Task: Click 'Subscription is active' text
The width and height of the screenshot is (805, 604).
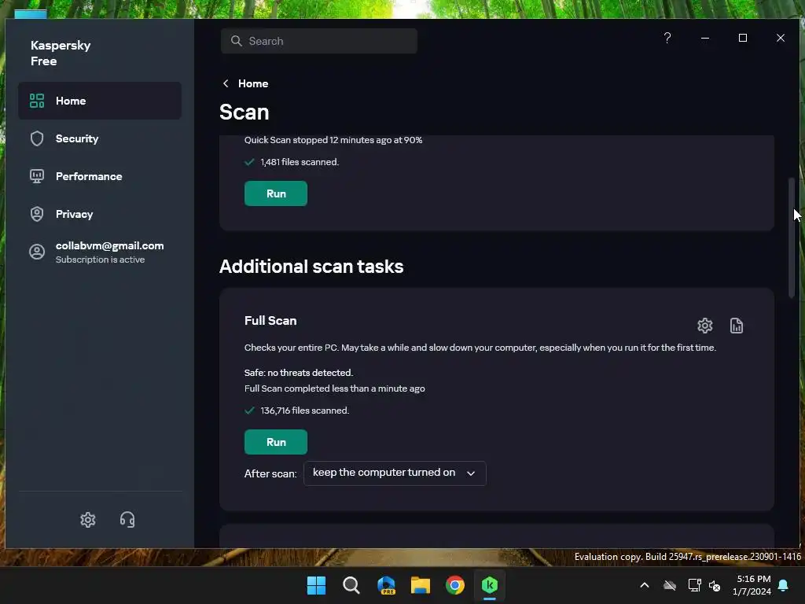Action: coord(100,260)
